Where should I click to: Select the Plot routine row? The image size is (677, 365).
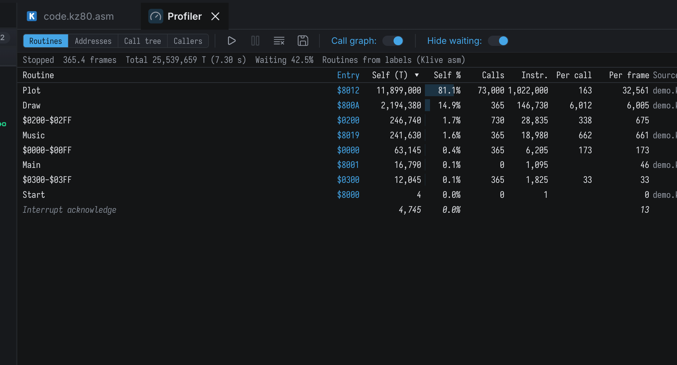(x=347, y=90)
